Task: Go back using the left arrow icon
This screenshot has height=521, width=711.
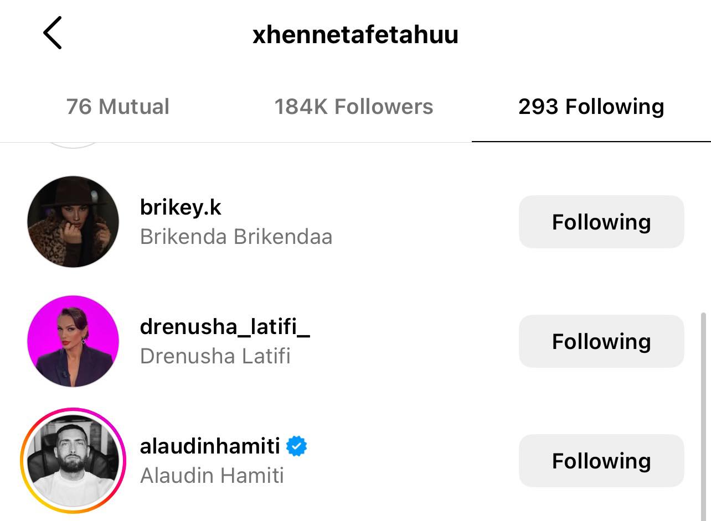Action: pos(53,33)
